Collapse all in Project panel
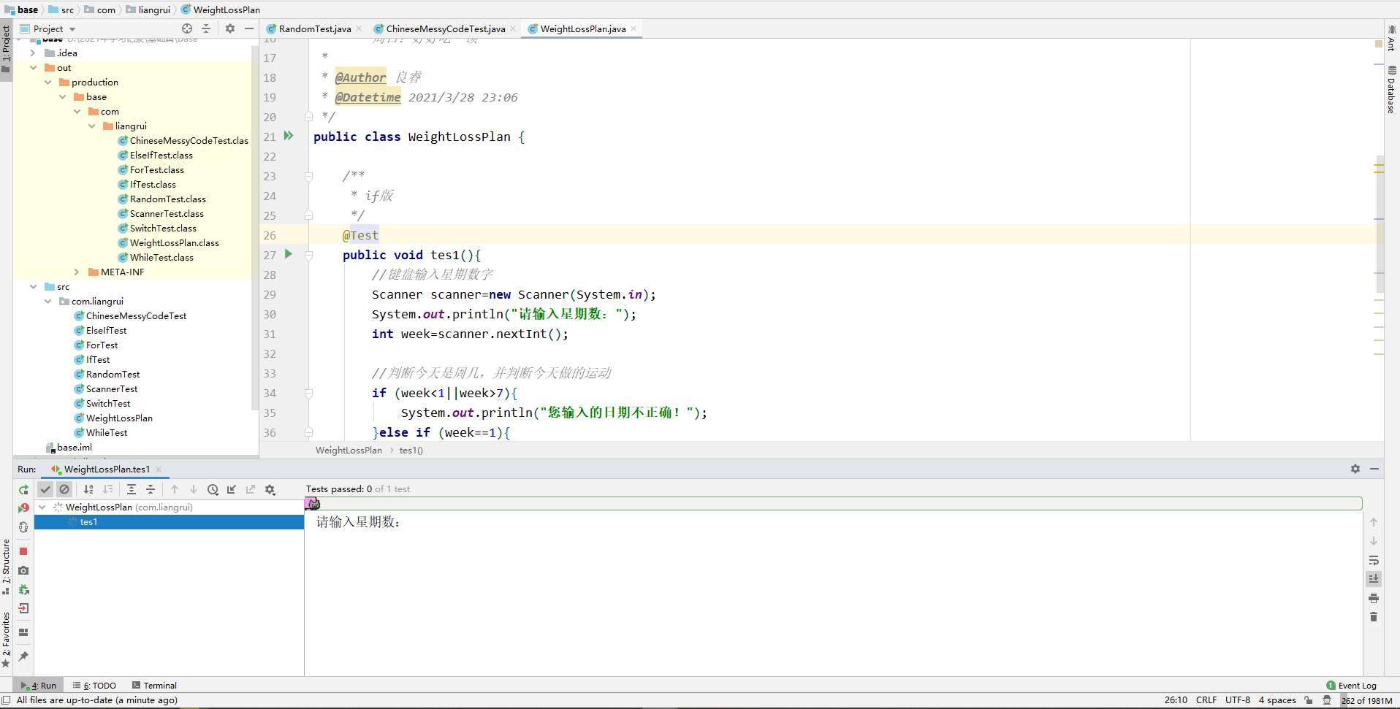Screen dimensions: 1400x709 (x=206, y=28)
